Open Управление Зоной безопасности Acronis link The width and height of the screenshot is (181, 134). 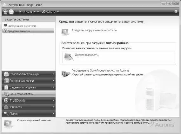101,70
